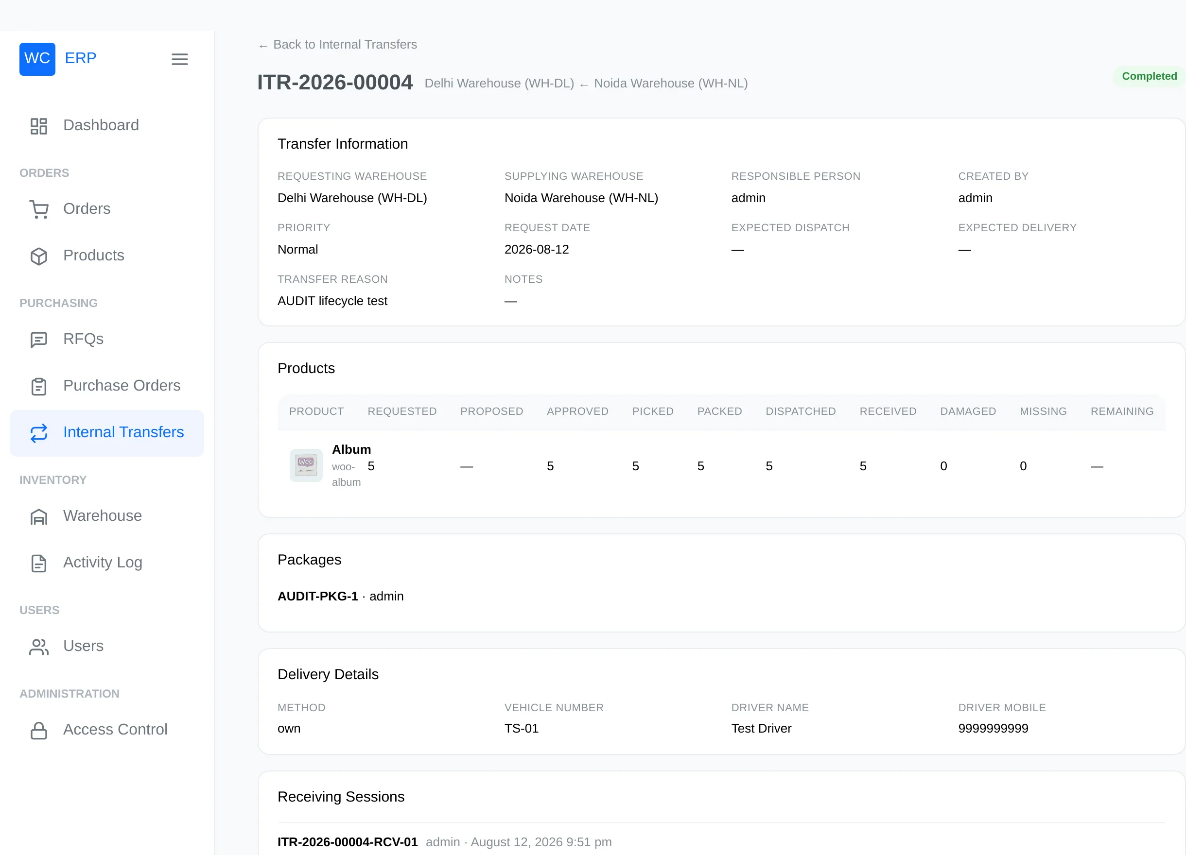
Task: Click the DISPATCHED column header
Action: pos(801,411)
